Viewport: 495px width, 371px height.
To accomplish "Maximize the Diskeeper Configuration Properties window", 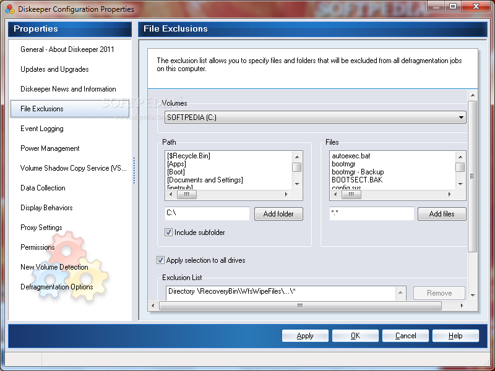I will click(x=453, y=6).
